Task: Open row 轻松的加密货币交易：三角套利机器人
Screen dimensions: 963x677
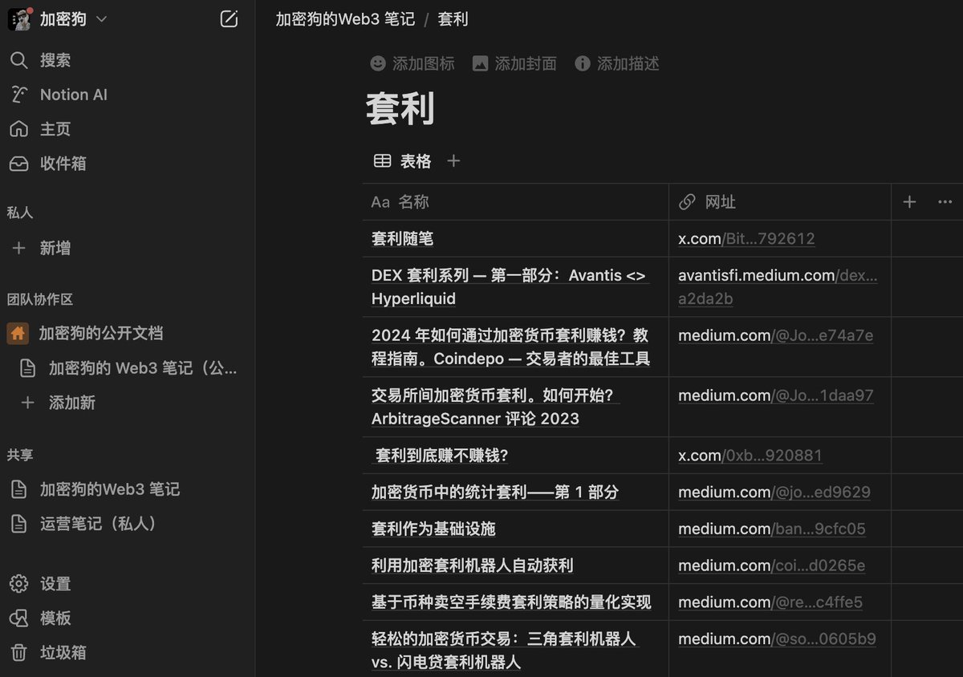Action: [503, 651]
